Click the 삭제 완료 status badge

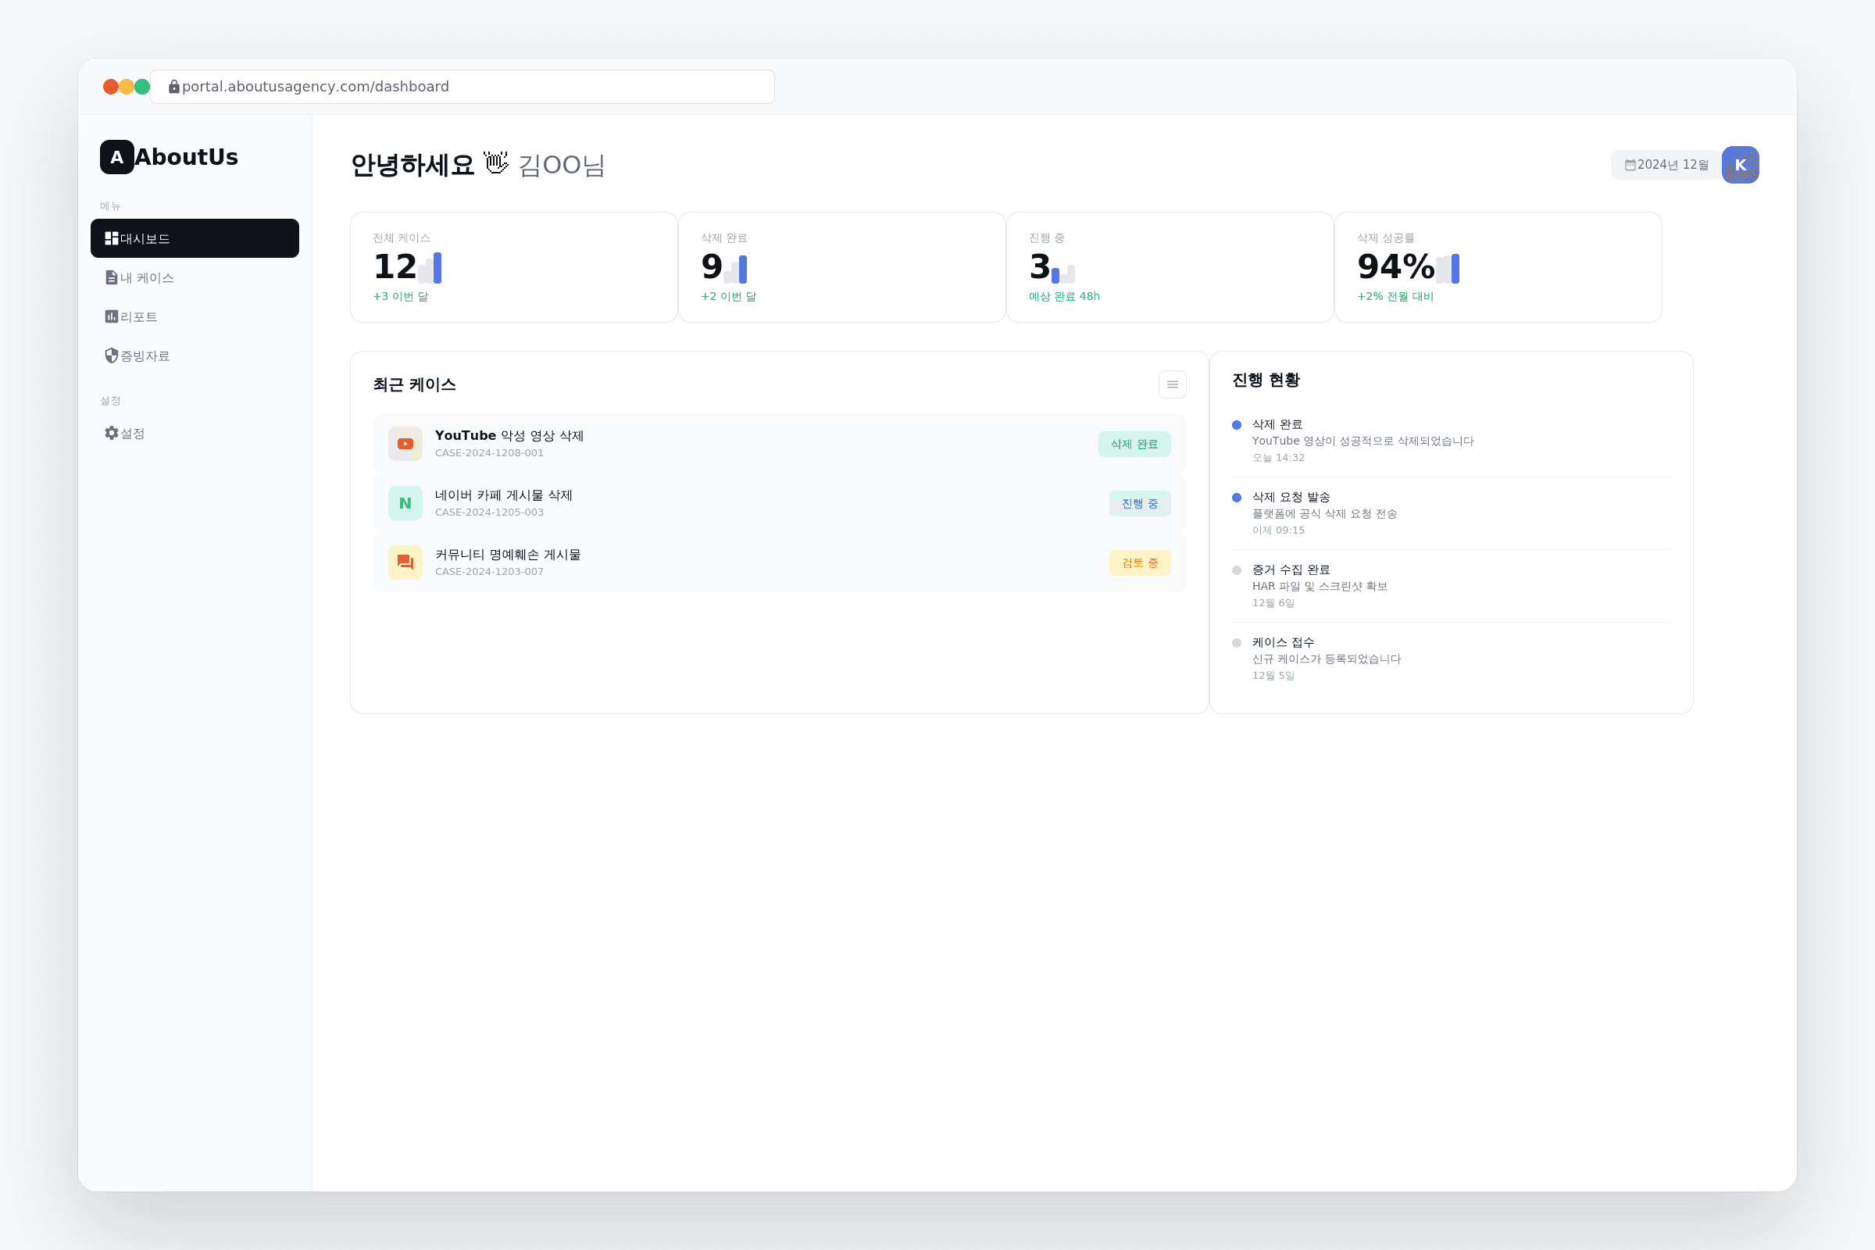click(1134, 444)
